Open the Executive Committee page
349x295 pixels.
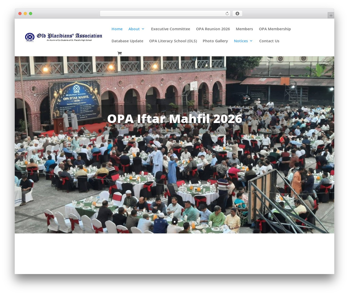170,29
